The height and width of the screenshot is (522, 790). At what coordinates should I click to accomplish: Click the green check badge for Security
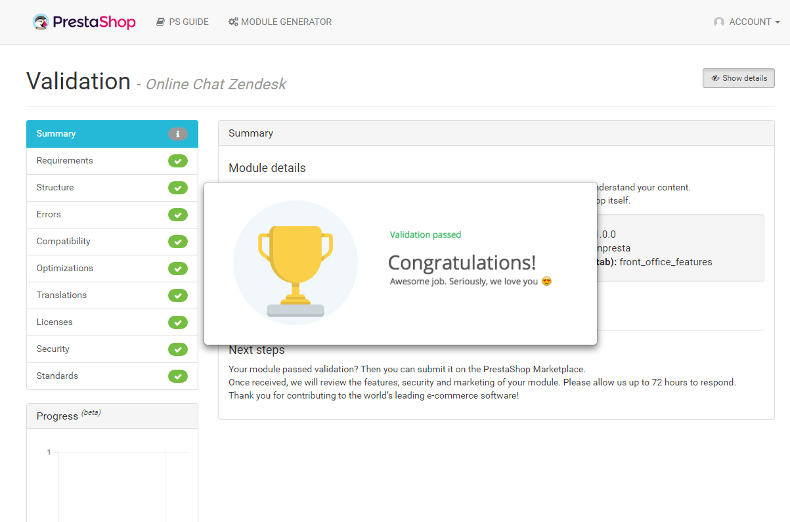tap(178, 349)
